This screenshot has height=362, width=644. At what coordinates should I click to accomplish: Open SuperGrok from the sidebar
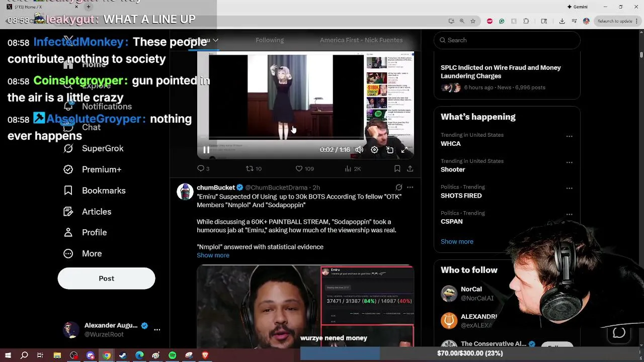click(x=95, y=148)
